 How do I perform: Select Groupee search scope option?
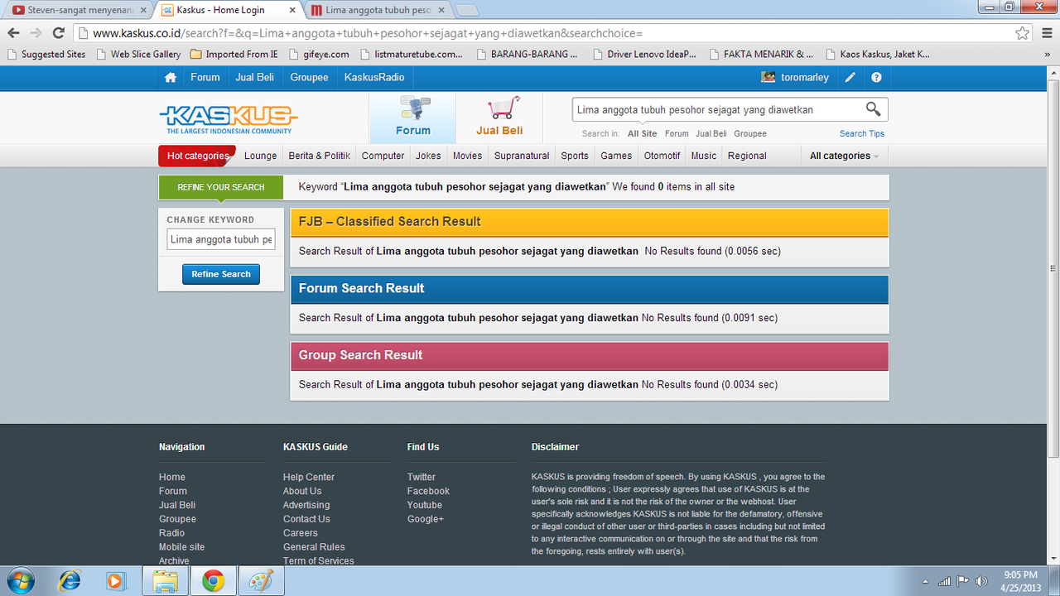(x=750, y=133)
